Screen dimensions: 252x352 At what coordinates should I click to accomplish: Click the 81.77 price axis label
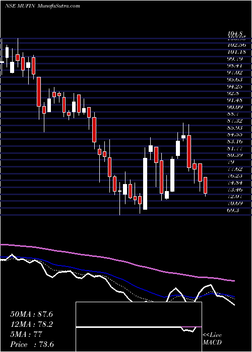pos(235,149)
